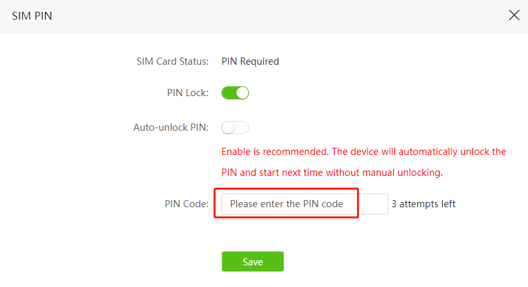The image size is (528, 287).
Task: Disable the PIN Lock switch
Action: coord(235,93)
